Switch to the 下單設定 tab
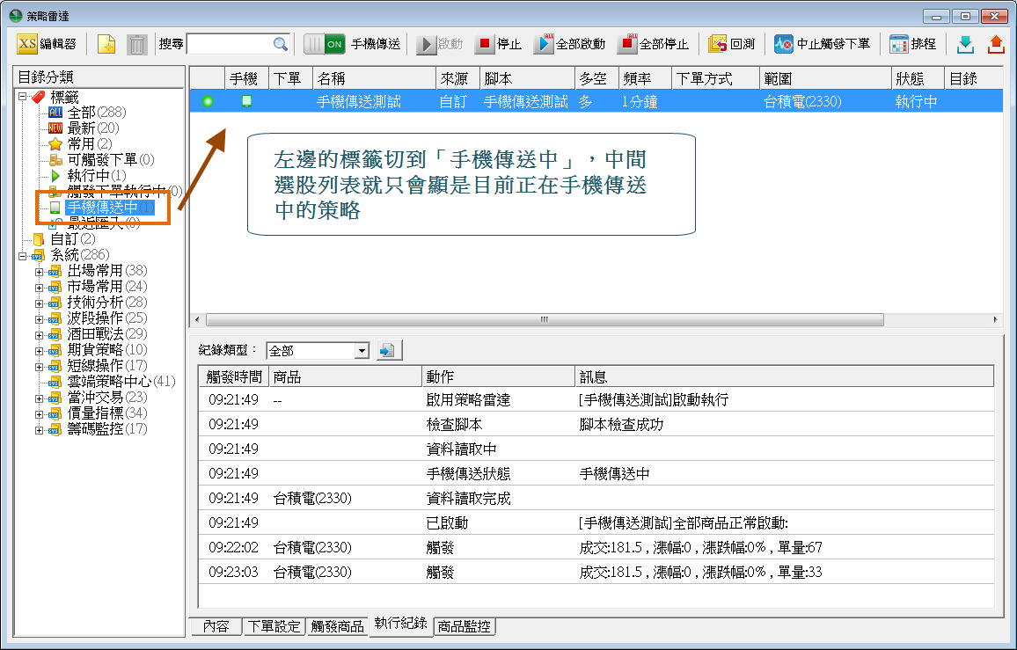 tap(274, 626)
